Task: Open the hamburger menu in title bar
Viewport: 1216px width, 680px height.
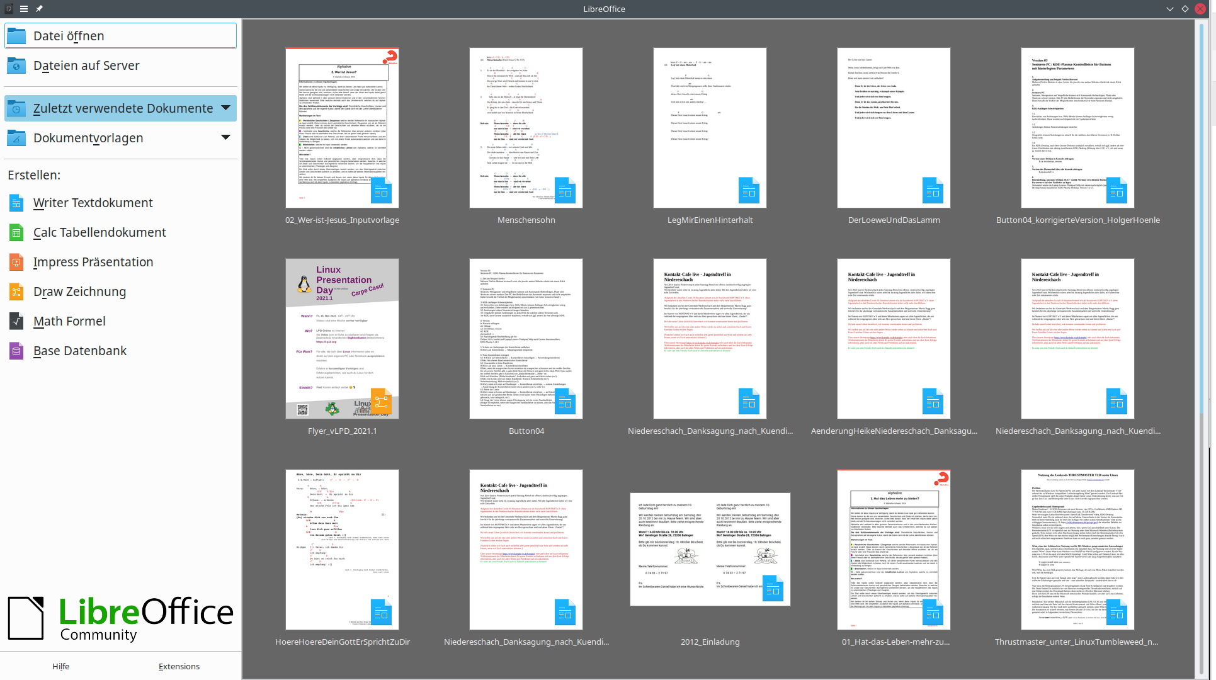Action: [x=24, y=9]
